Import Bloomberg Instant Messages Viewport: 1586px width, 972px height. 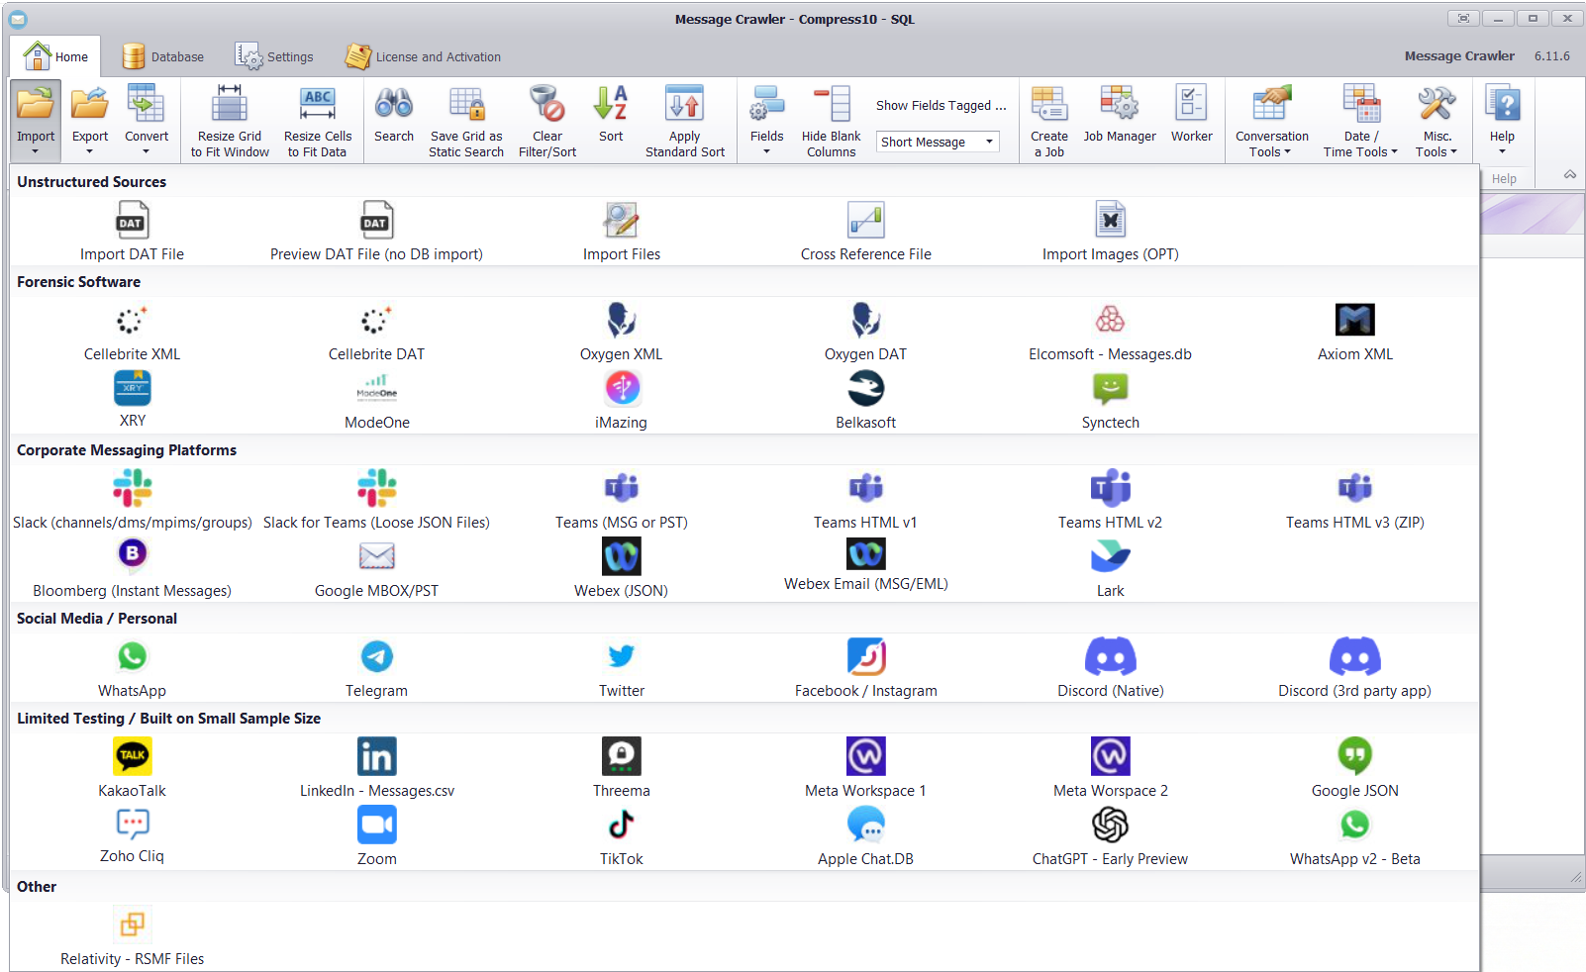coord(132,569)
